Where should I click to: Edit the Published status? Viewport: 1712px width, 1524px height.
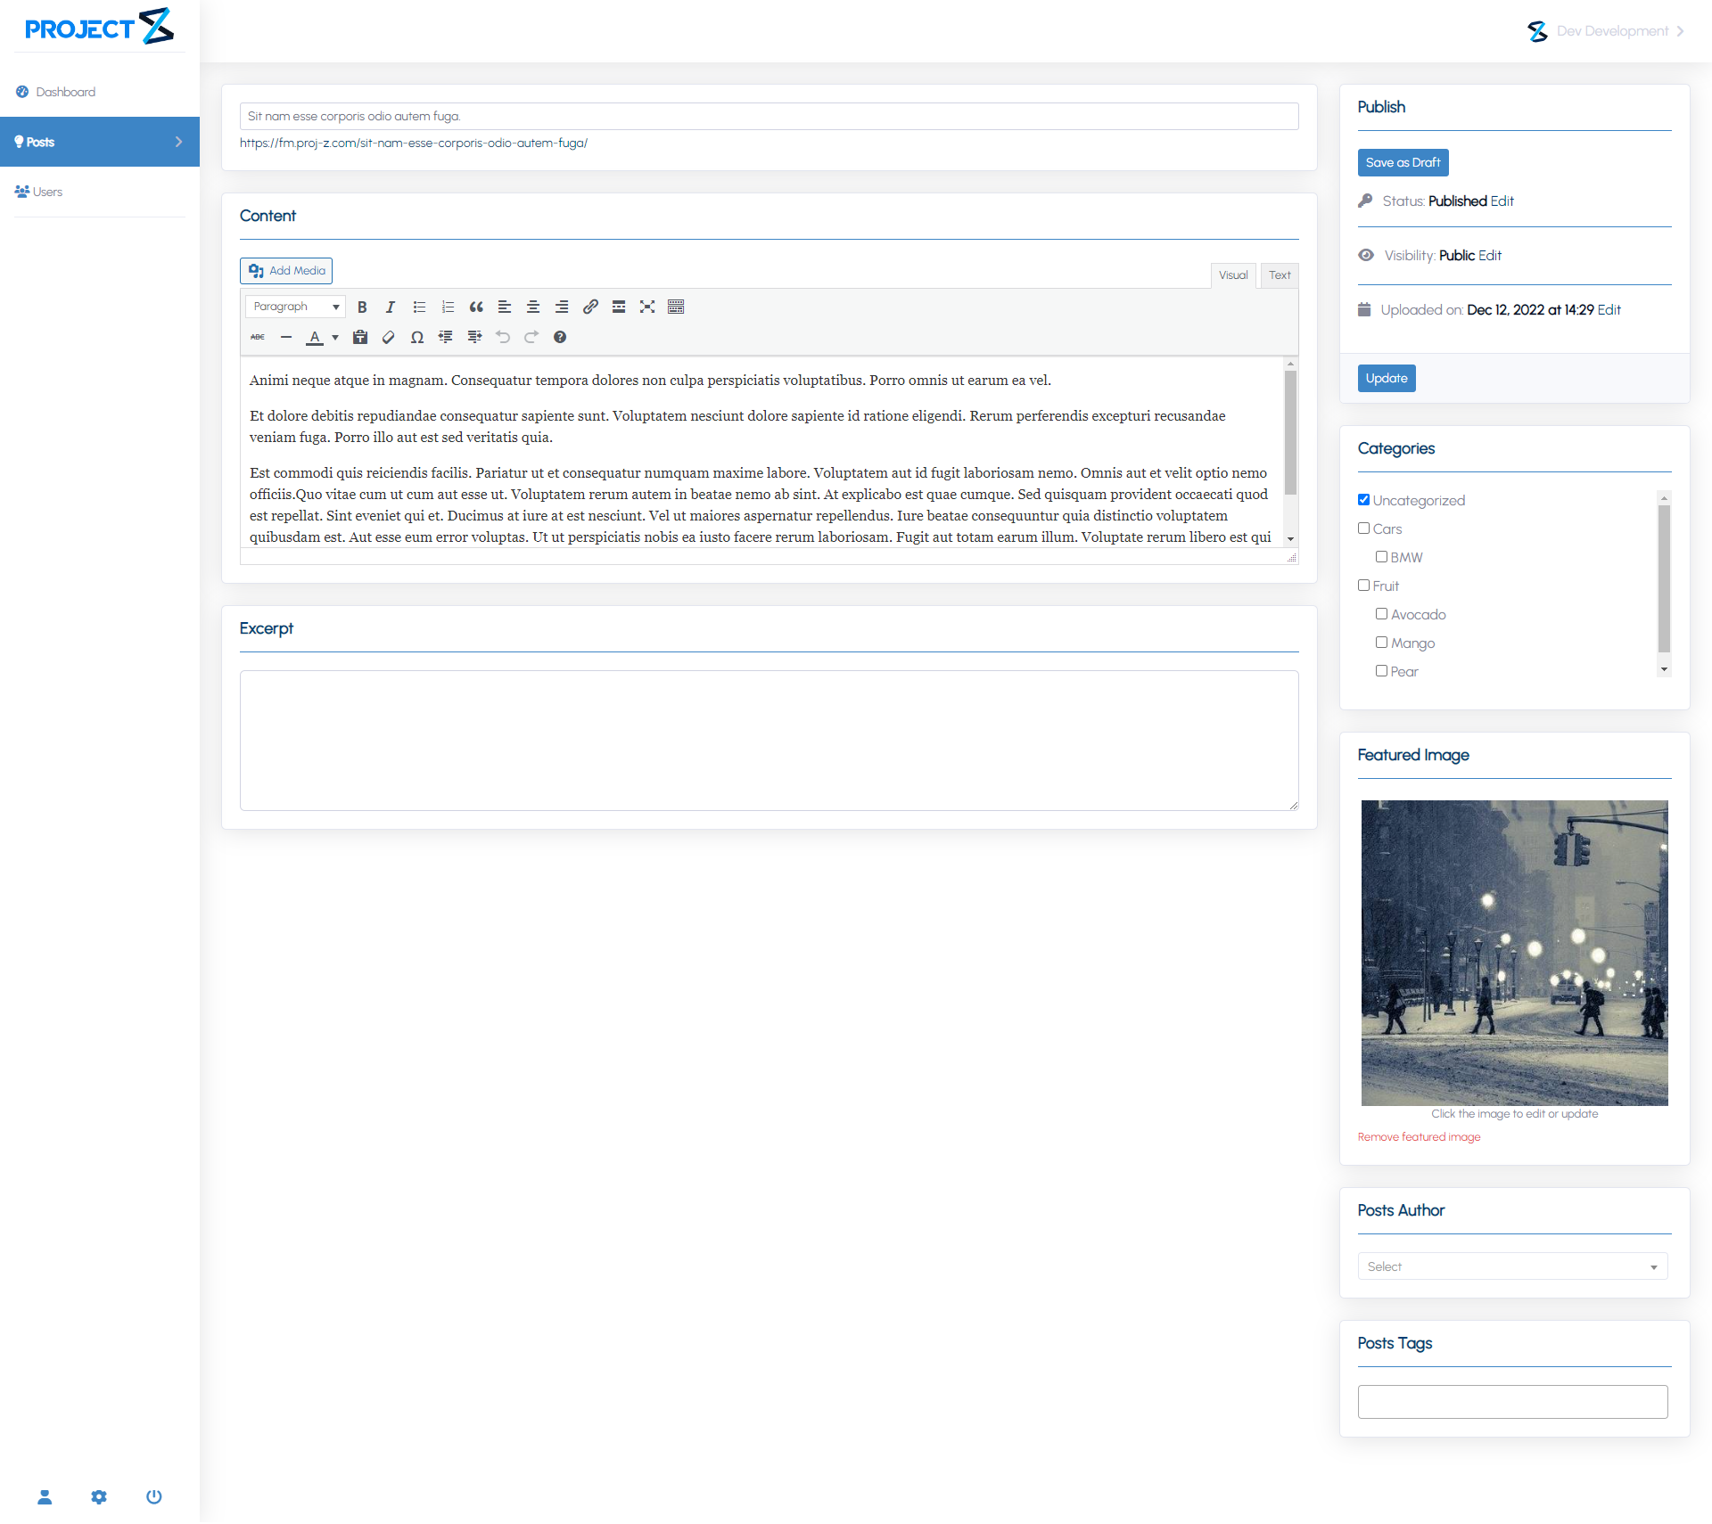pyautogui.click(x=1502, y=201)
